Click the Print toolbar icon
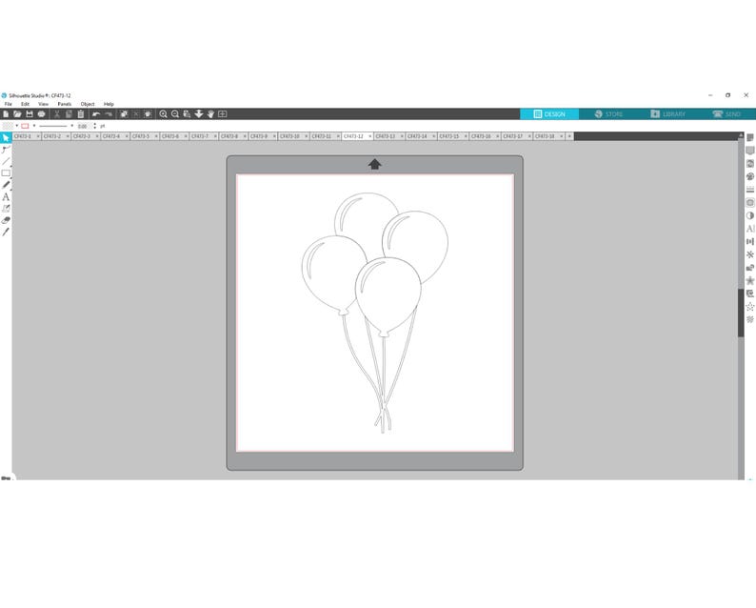Screen dimensions: 756x608 coord(42,114)
